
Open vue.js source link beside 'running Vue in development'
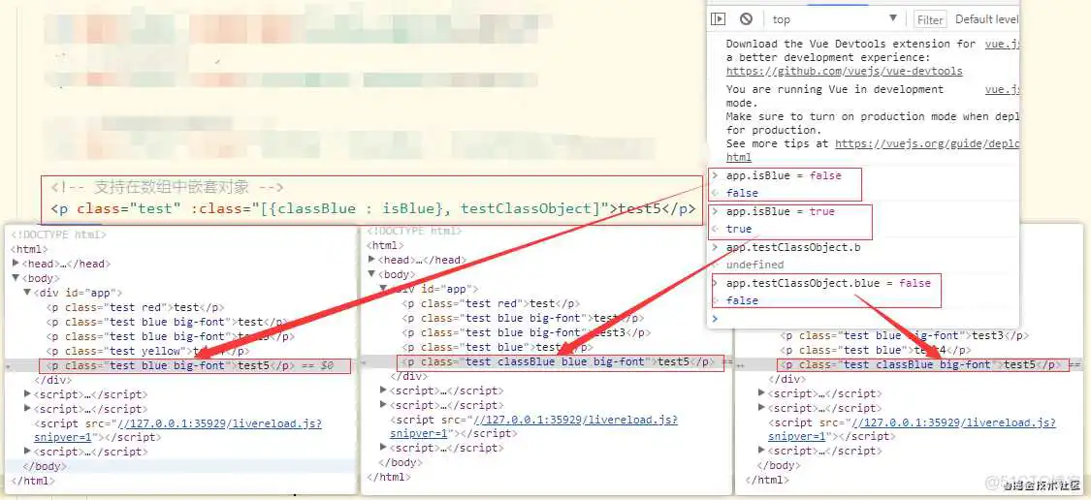coord(1003,89)
